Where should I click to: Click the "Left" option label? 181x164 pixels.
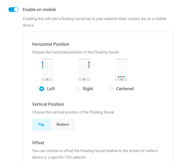pos(51,89)
